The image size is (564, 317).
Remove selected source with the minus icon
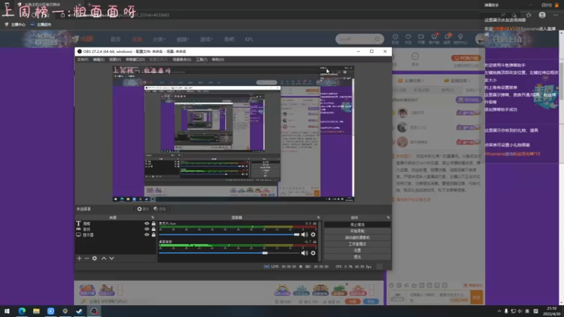pos(87,259)
